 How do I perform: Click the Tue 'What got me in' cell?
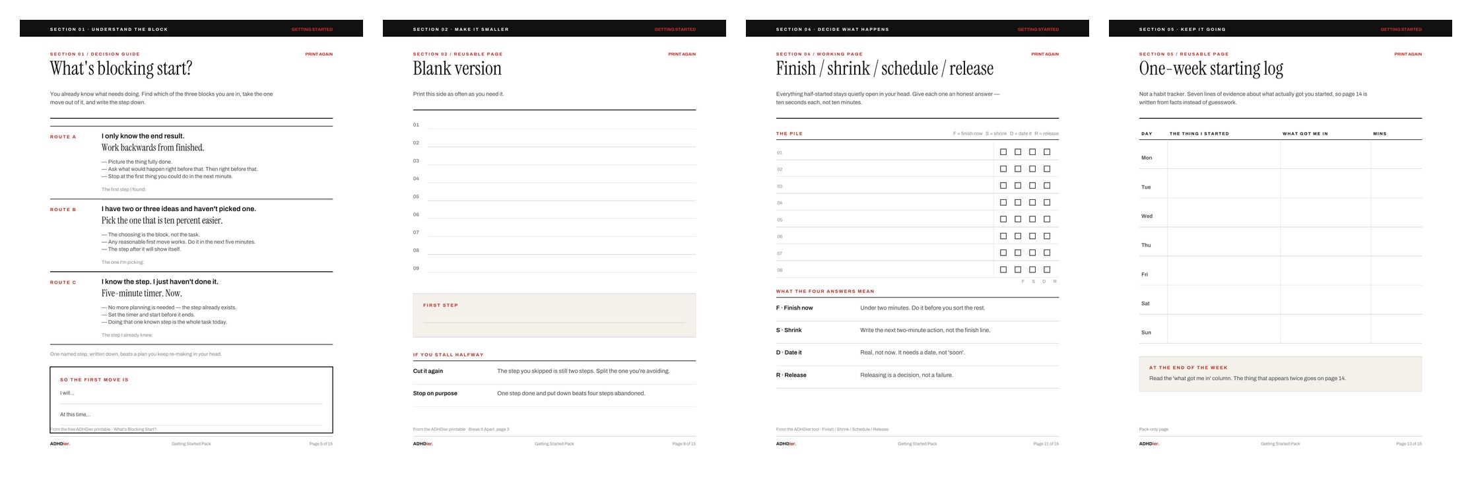[1325, 183]
